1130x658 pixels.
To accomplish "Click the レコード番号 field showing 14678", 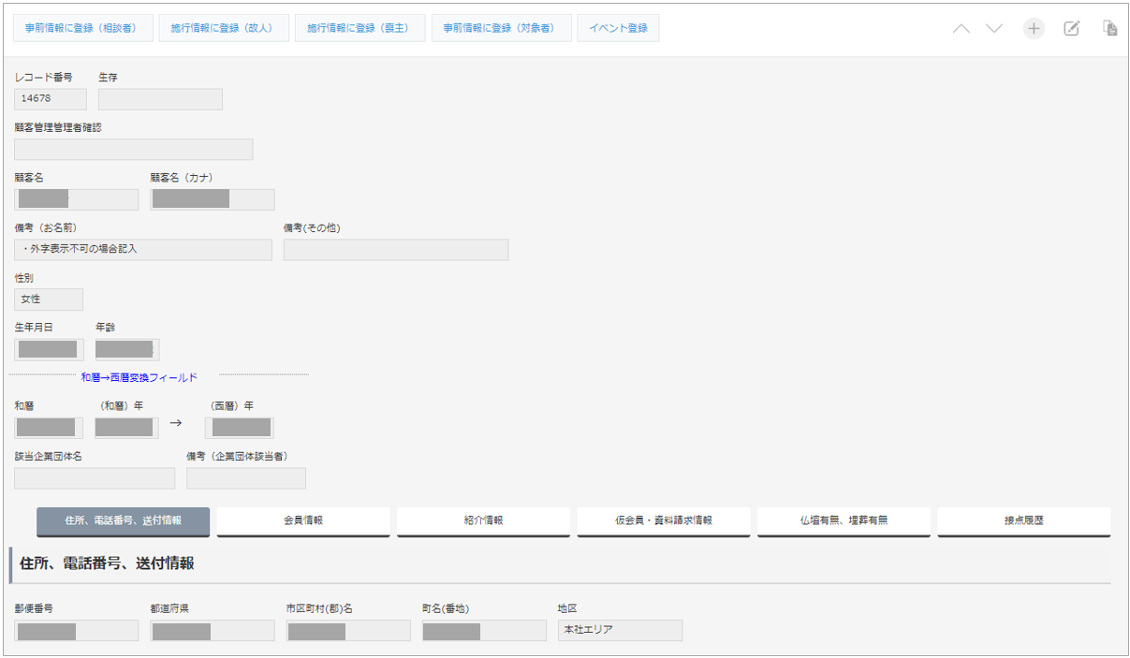I will coord(51,99).
